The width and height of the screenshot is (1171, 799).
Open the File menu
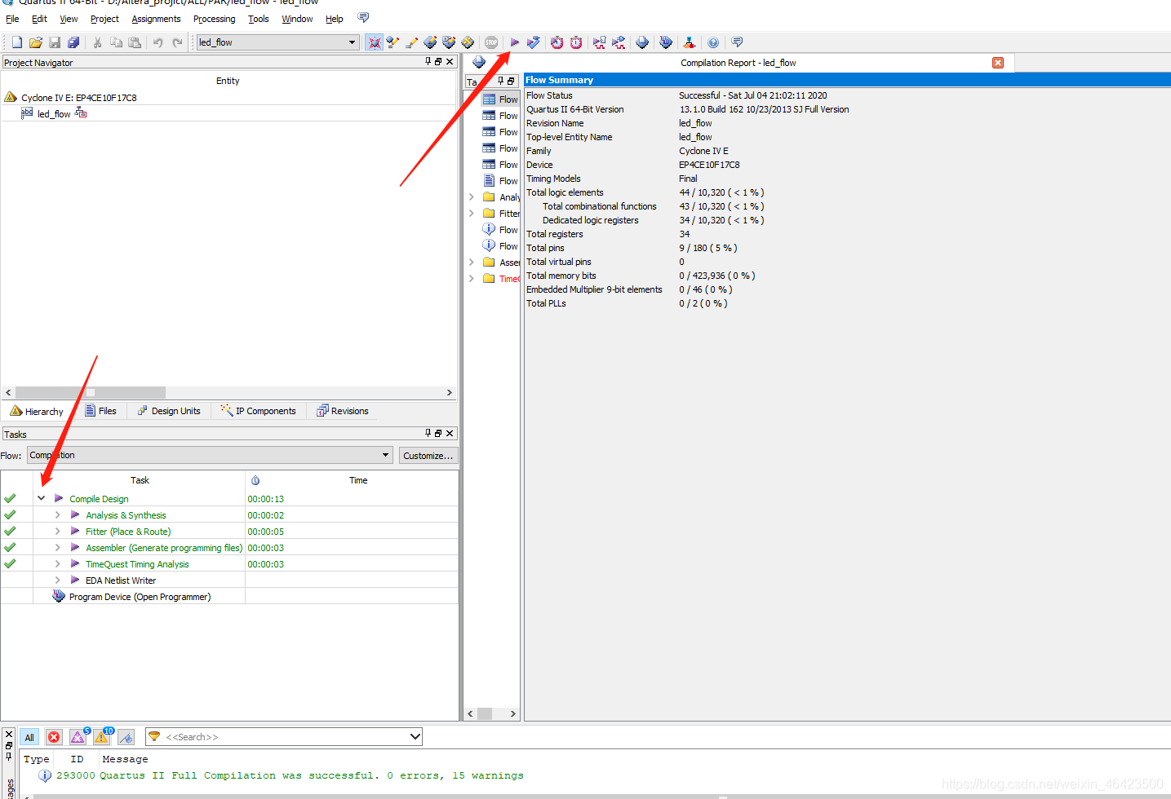pyautogui.click(x=12, y=19)
